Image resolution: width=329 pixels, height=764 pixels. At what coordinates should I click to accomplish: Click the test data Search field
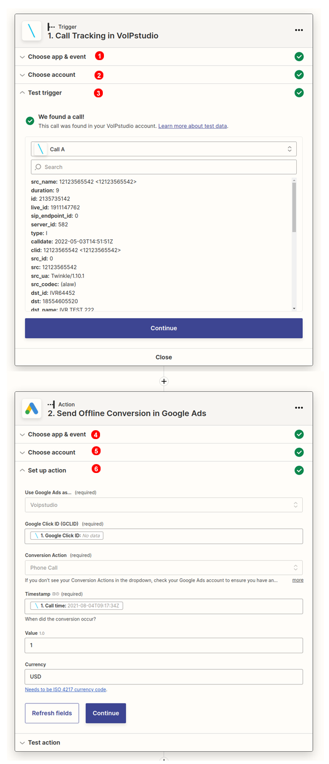[x=164, y=167]
